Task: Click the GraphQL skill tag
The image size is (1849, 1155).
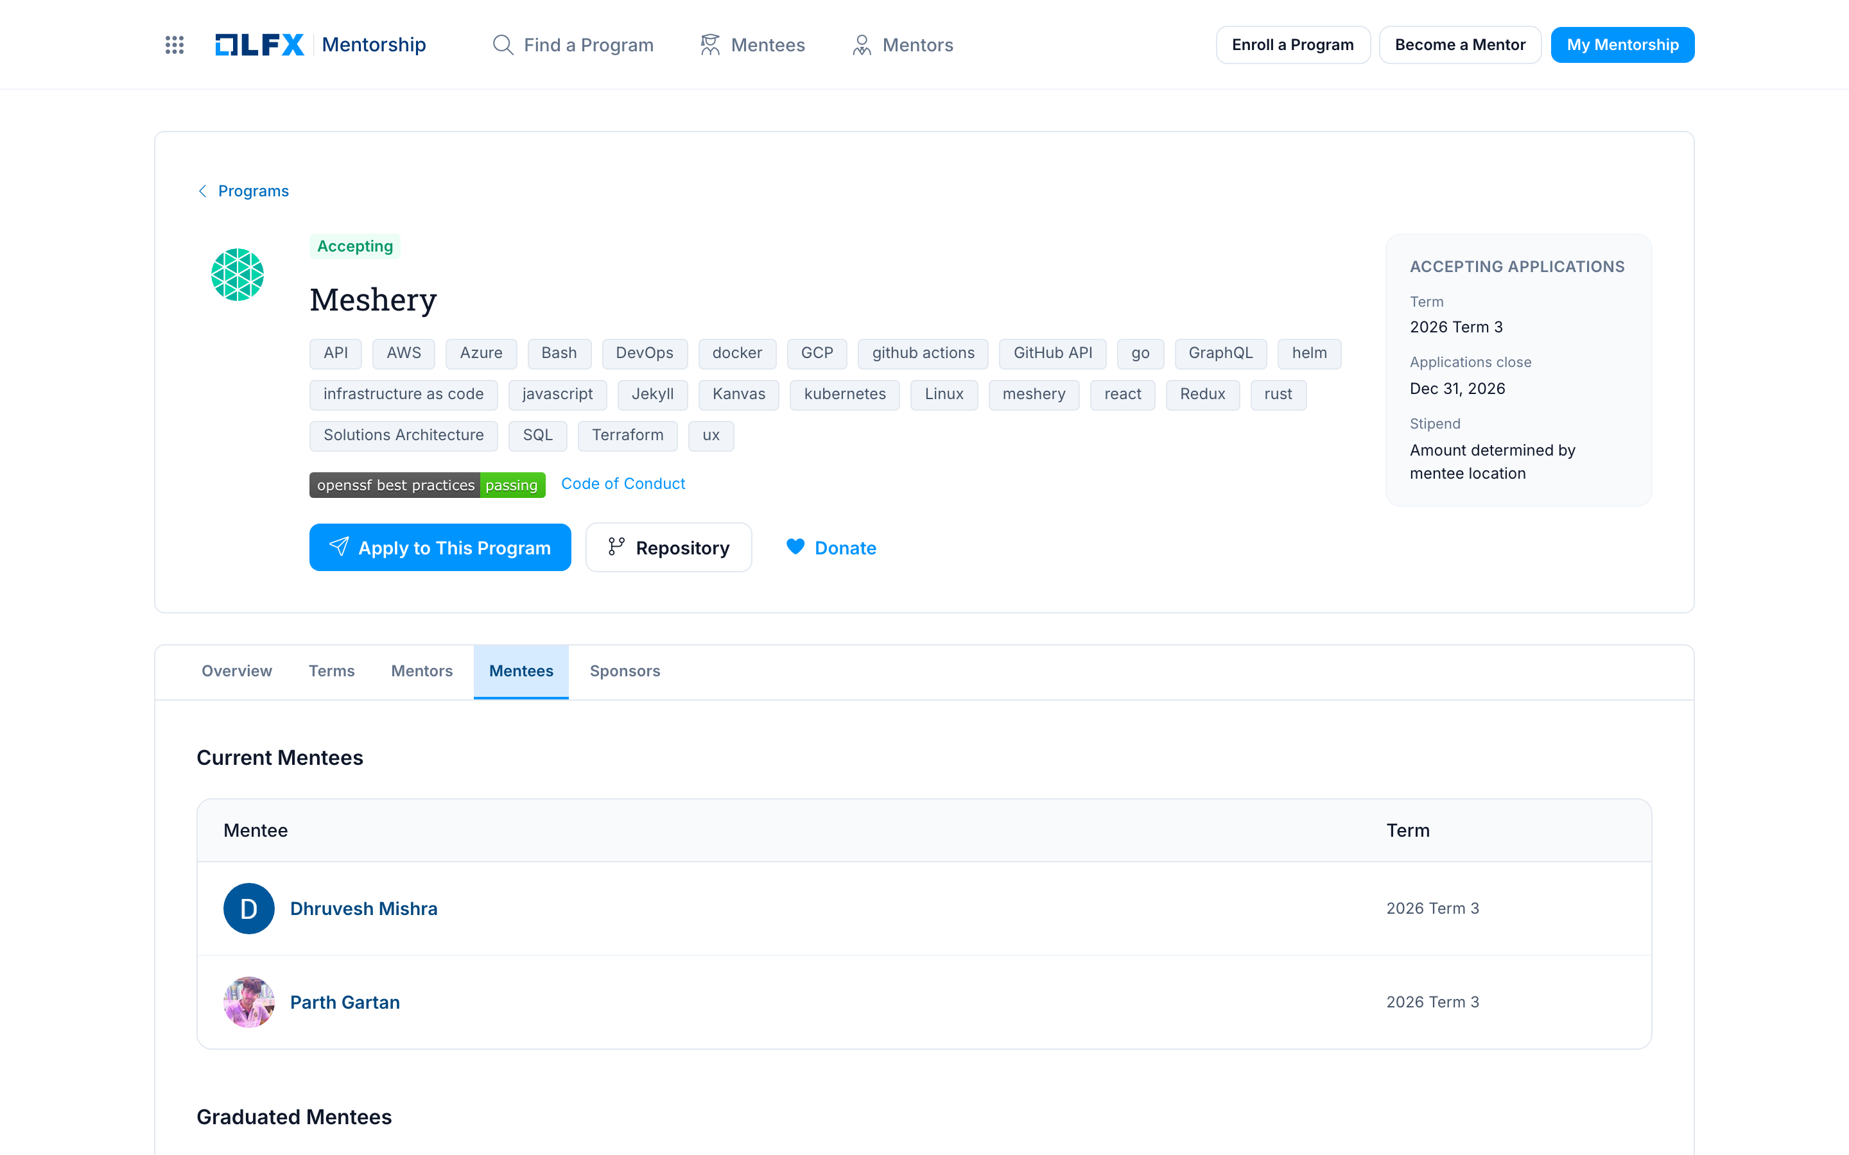Action: 1221,353
